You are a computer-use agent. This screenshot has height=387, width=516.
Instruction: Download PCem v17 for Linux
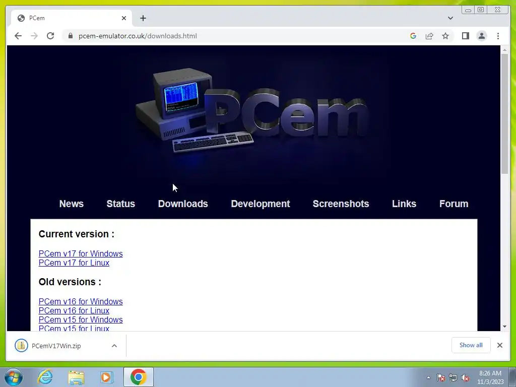[x=74, y=263]
